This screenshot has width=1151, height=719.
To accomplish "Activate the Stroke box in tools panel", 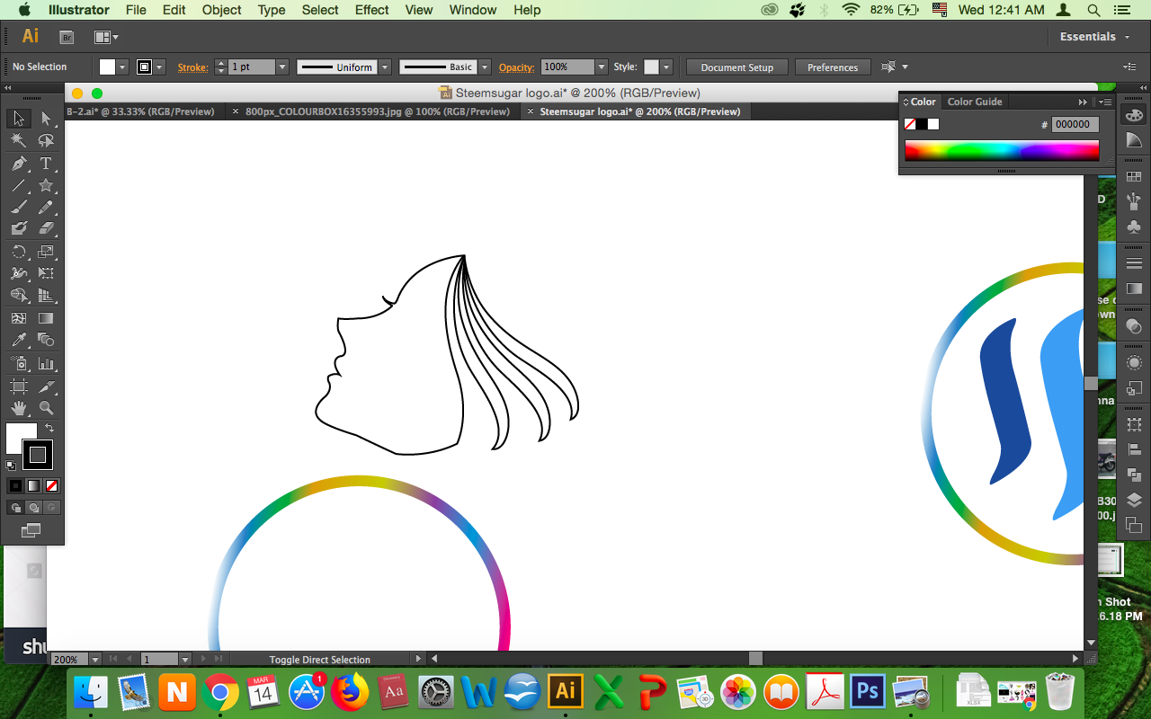I will (x=37, y=455).
